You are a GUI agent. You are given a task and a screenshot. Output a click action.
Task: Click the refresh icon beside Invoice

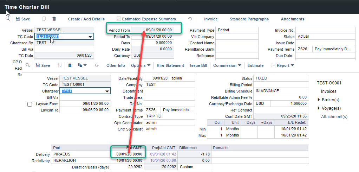(190, 19)
